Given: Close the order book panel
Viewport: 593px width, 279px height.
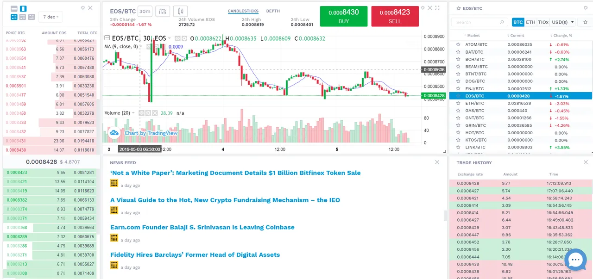Looking at the screenshot, I should 90,8.
